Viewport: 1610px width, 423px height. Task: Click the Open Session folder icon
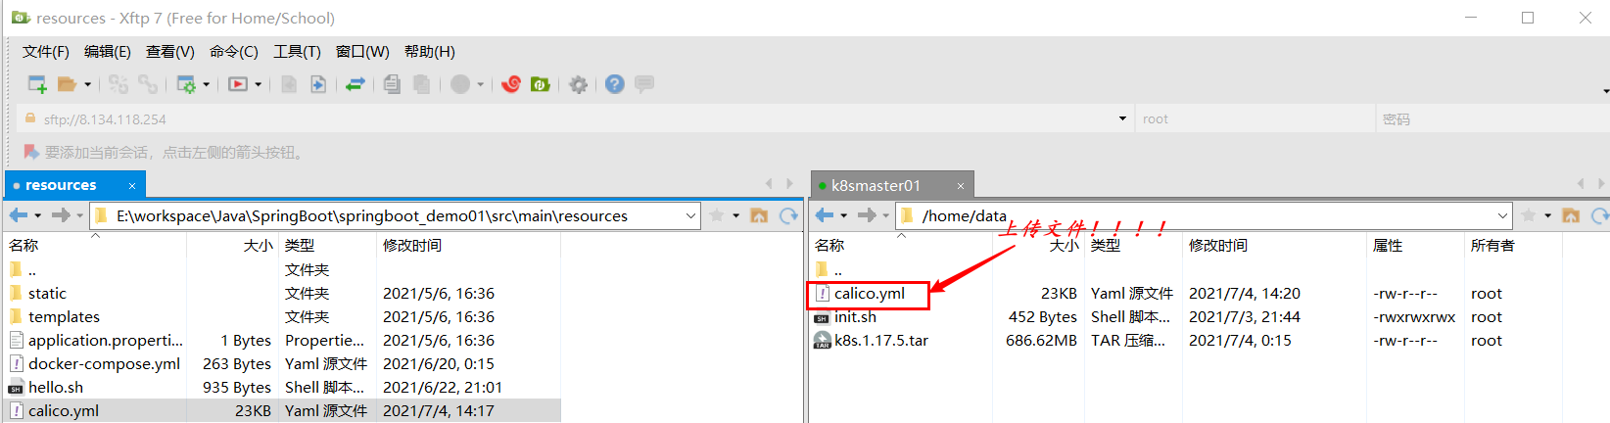[67, 84]
